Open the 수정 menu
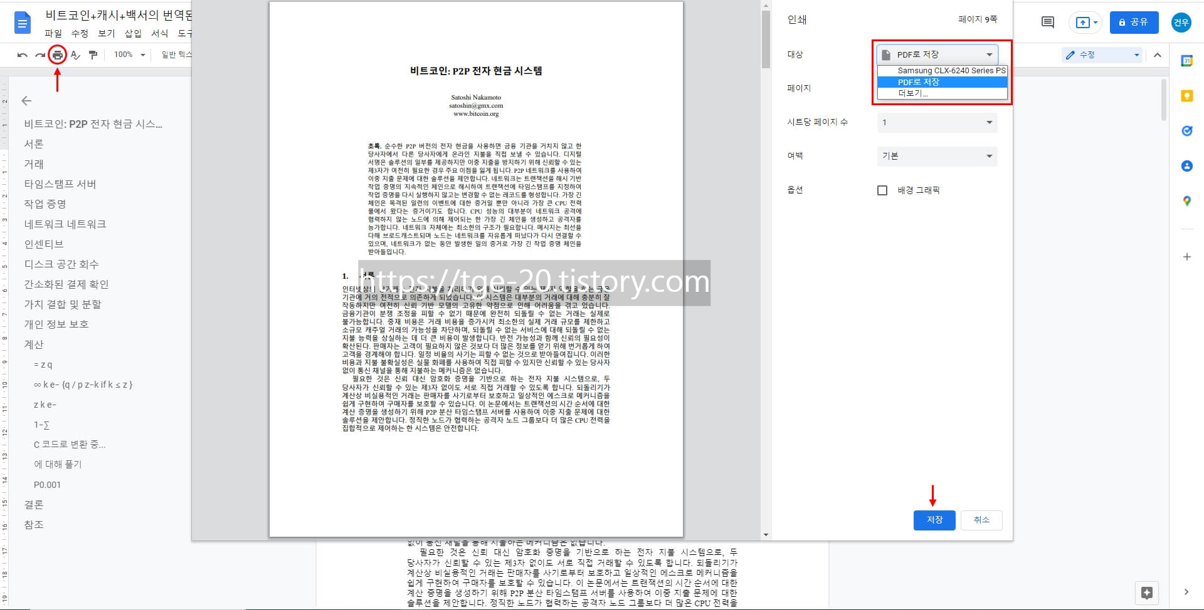1204x610 pixels. click(x=80, y=33)
